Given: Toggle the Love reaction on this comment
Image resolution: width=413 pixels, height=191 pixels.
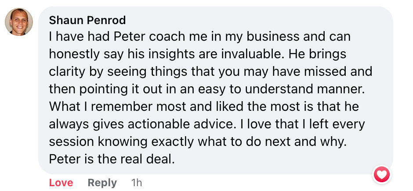Looking at the screenshot, I should pyautogui.click(x=61, y=183).
